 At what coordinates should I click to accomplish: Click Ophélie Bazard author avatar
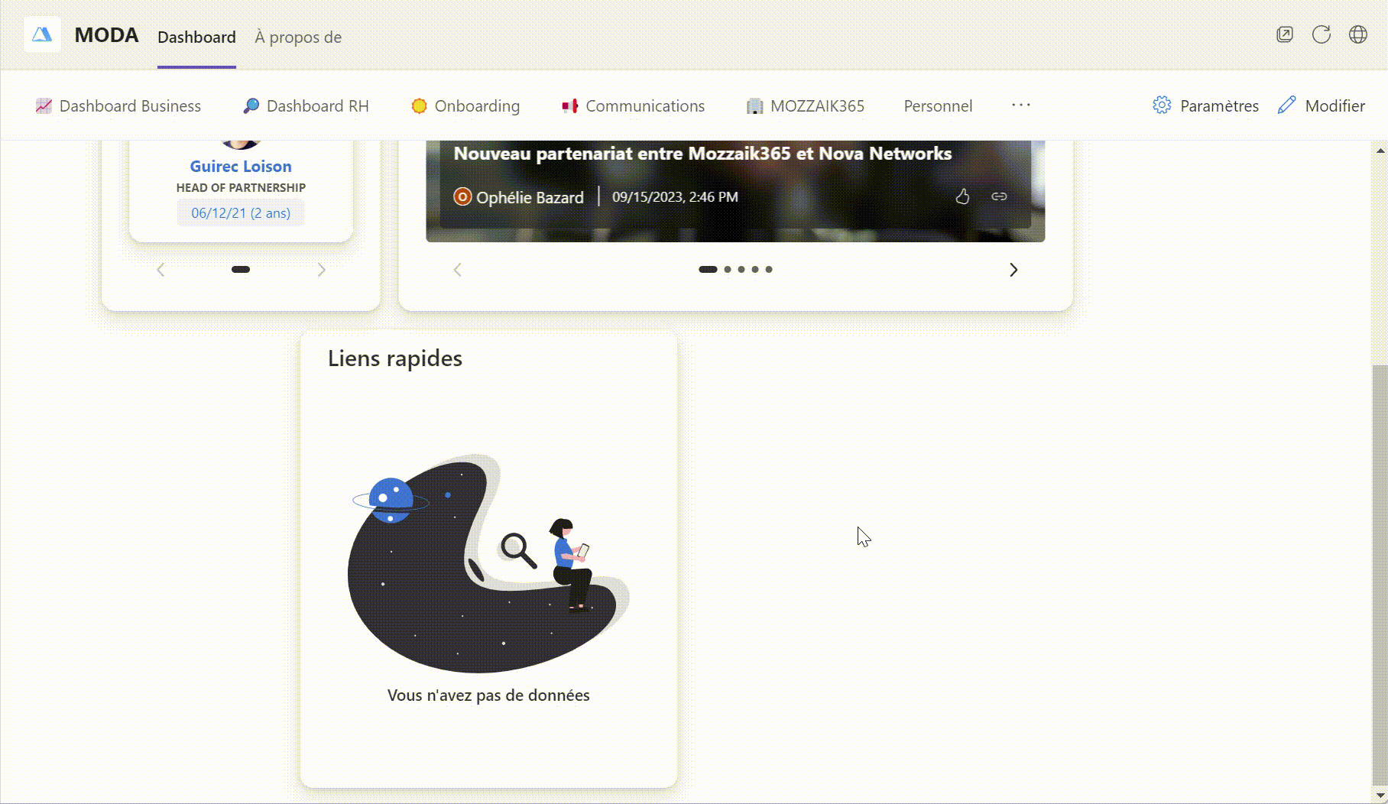pos(462,197)
